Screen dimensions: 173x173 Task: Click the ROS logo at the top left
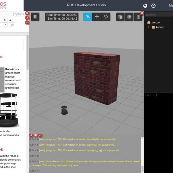(3, 5)
